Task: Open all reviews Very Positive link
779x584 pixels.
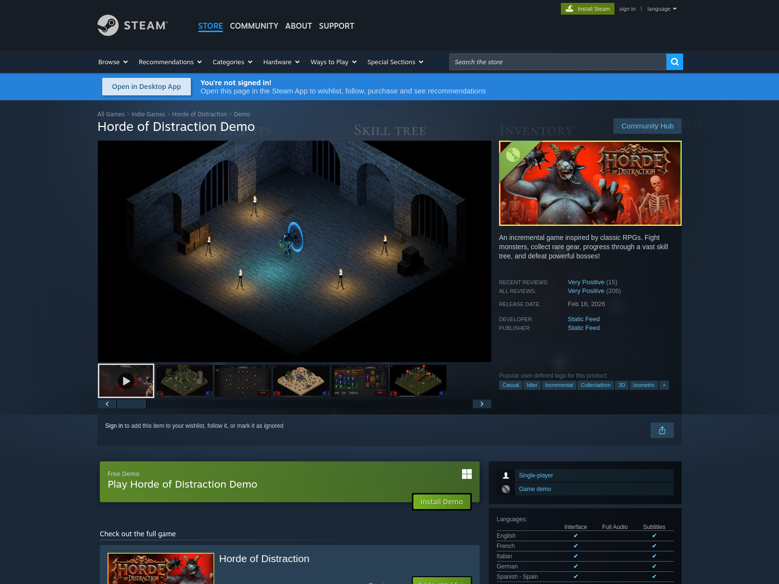Action: point(586,291)
